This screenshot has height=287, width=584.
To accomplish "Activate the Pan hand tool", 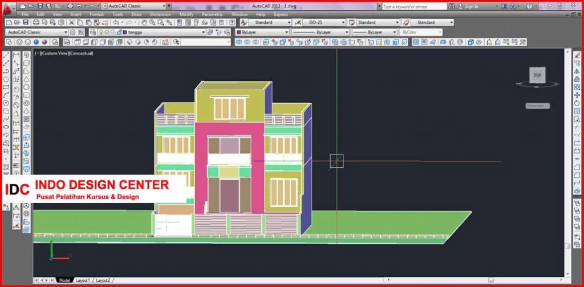I will 144,22.
